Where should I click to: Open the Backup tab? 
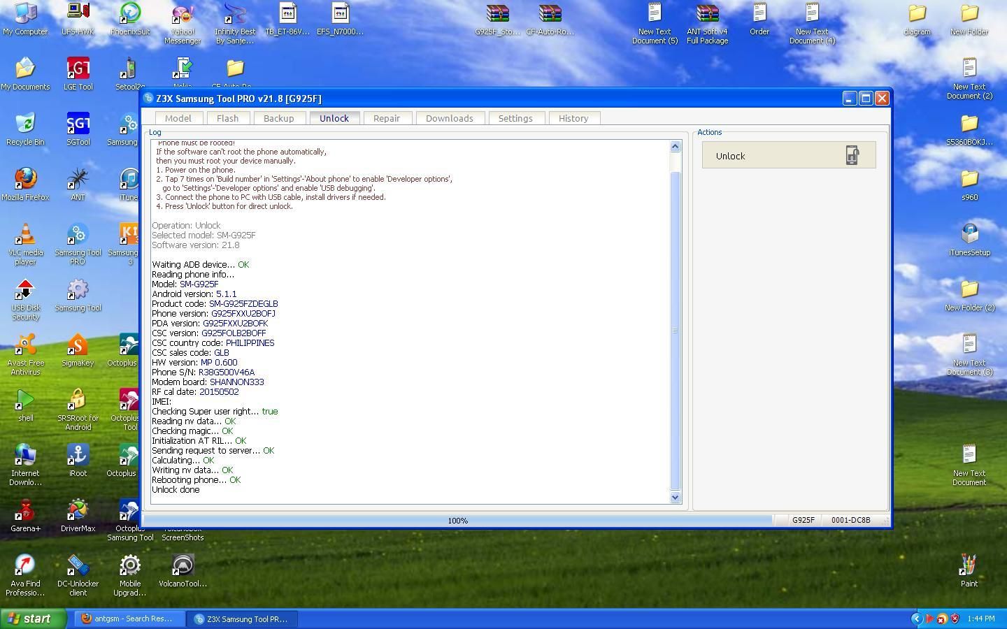point(278,118)
